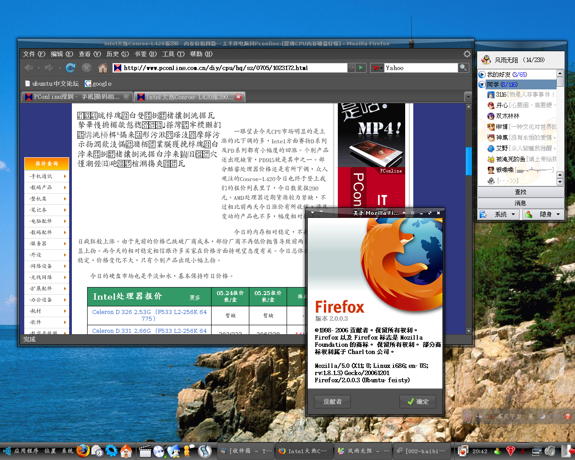
Task: Open 位置 menu on bottom panel
Action: pyautogui.click(x=50, y=451)
